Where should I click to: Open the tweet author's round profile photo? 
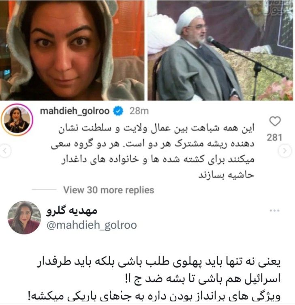24,217
